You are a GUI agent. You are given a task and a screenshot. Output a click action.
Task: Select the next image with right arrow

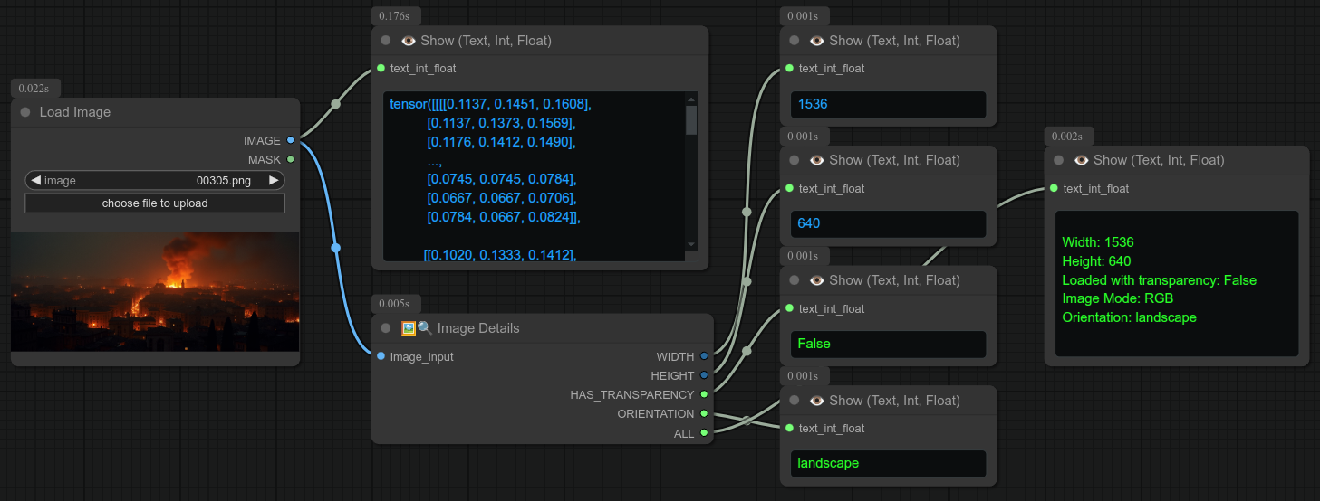tap(274, 180)
